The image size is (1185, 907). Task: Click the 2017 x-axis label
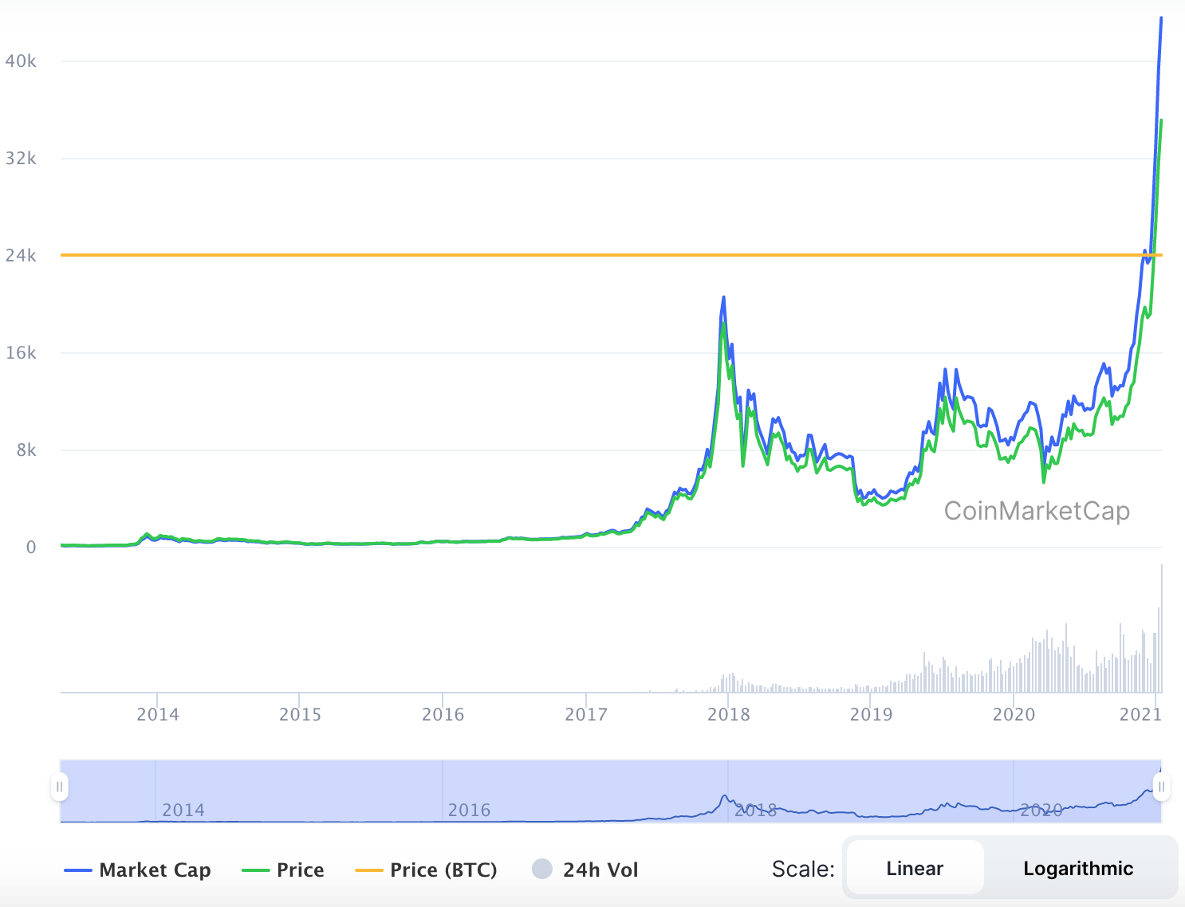pyautogui.click(x=586, y=714)
